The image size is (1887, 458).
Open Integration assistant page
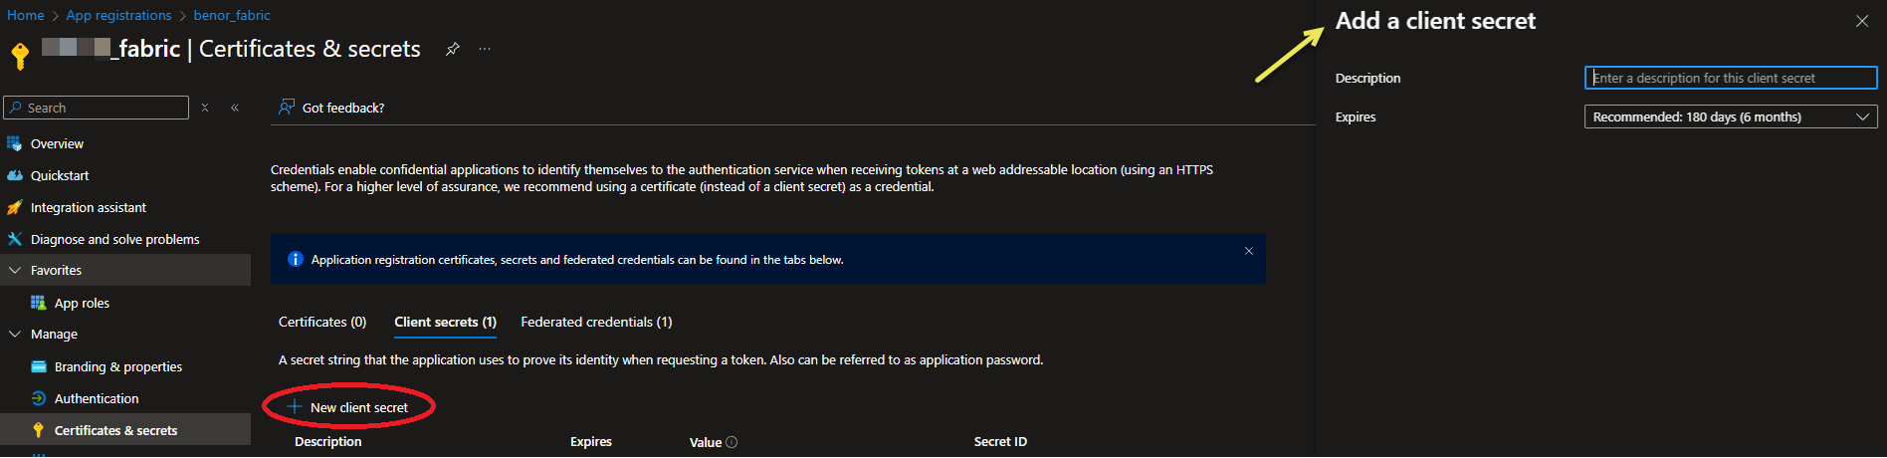pos(88,207)
